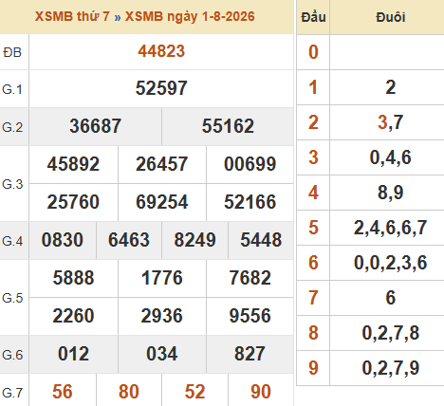Image resolution: width=444 pixels, height=406 pixels.
Task: Click G.6 number 034
Action: (x=161, y=354)
